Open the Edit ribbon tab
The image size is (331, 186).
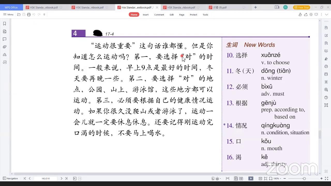tap(172, 15)
